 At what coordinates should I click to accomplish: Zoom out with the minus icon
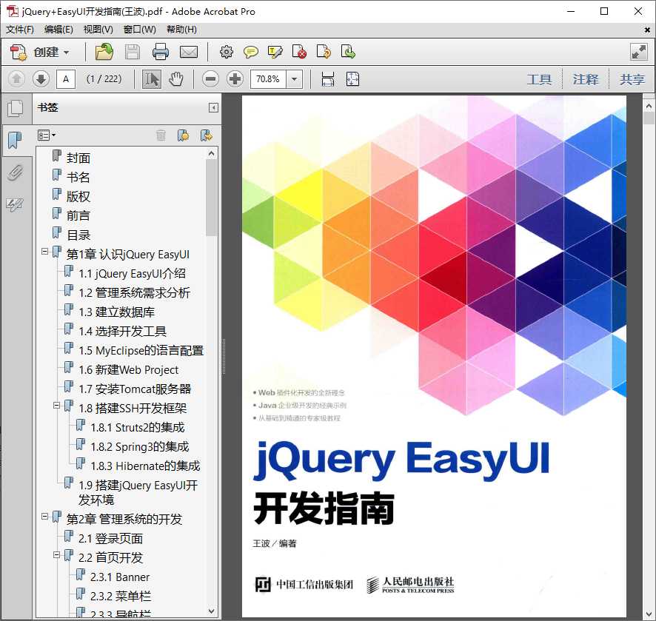210,78
